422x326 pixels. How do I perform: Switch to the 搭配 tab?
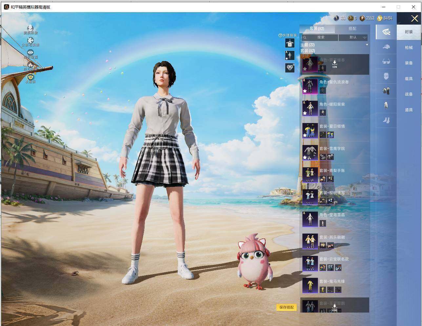click(x=352, y=29)
